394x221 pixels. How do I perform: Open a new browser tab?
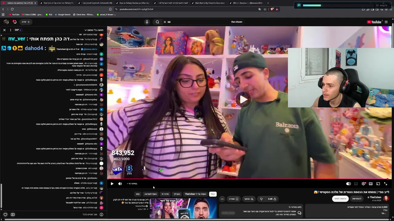click(x=268, y=3)
